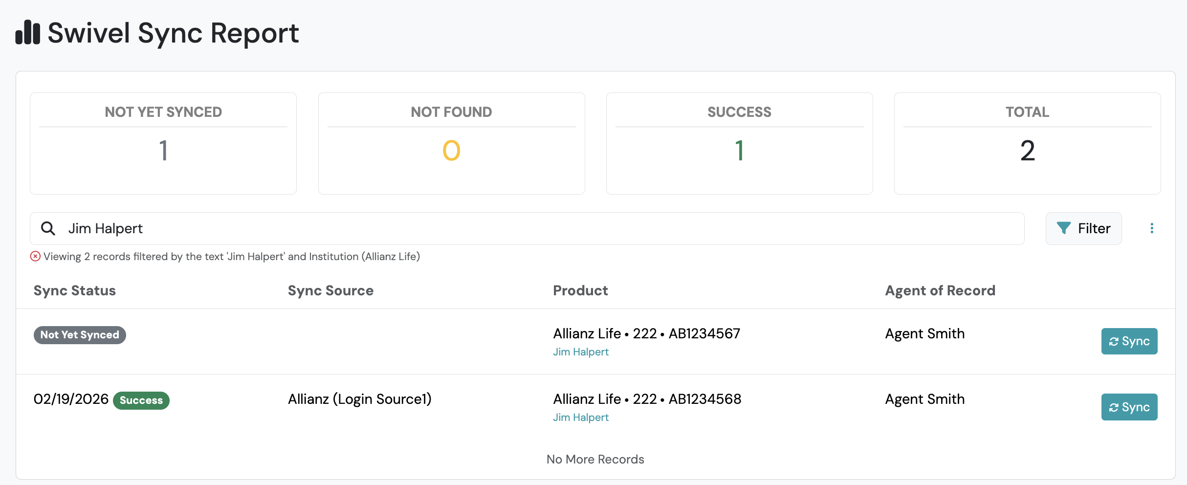Focus the search field containing Jim Halpert
The image size is (1187, 485).
click(527, 228)
